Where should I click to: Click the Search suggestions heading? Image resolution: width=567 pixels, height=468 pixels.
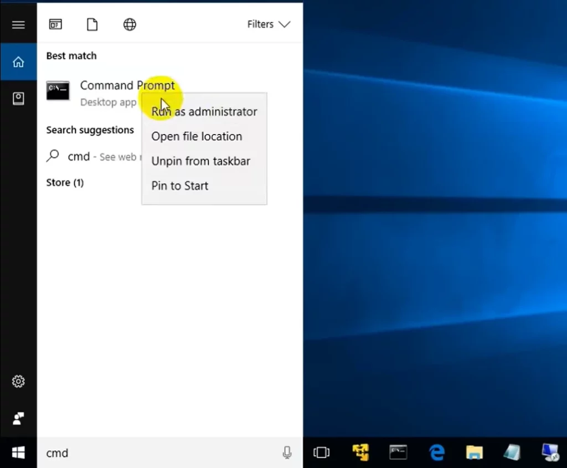[90, 130]
